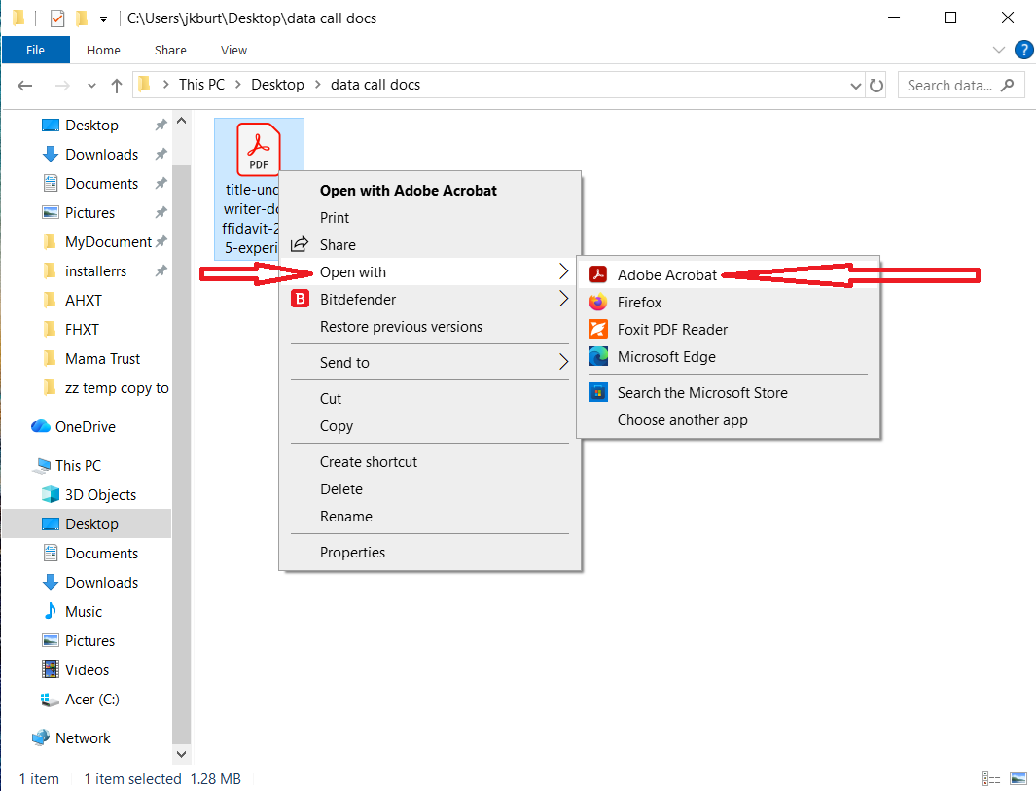The image size is (1036, 791).
Task: Open pinned Pictures in Quick access
Action: [89, 212]
